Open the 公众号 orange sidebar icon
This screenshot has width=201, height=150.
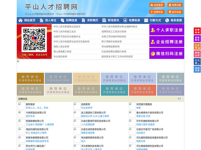pos(197,46)
